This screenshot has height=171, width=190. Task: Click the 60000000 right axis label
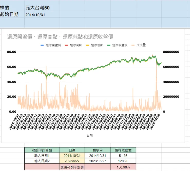171,67
